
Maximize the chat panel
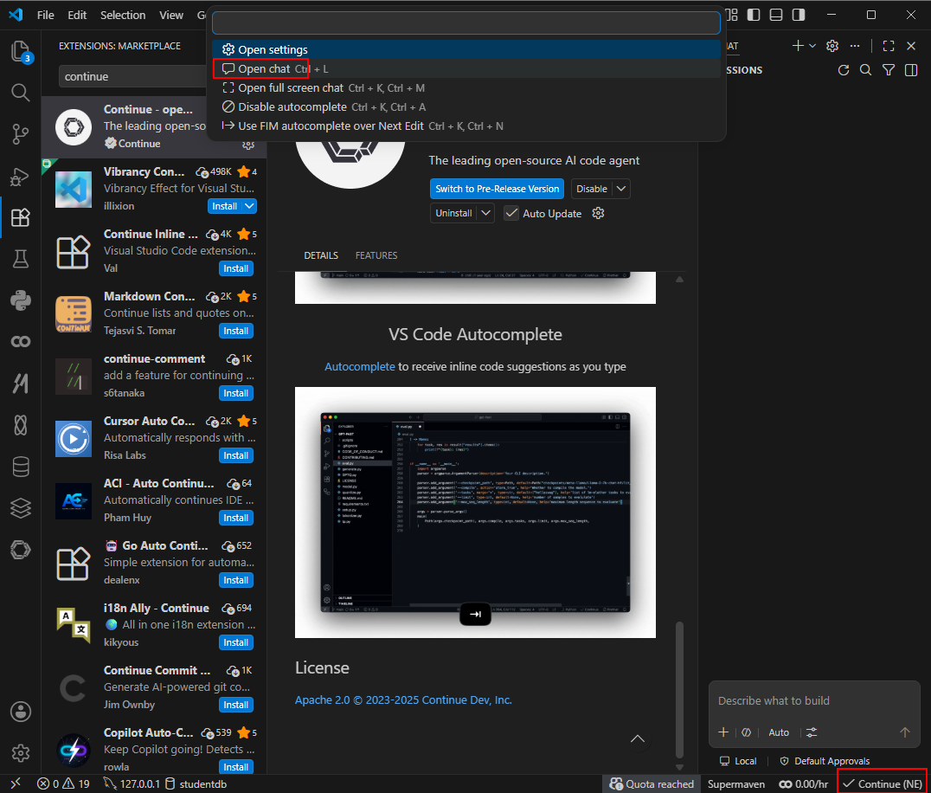click(x=889, y=46)
